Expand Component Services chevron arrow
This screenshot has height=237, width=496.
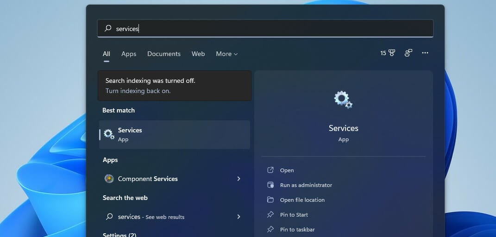pos(239,179)
